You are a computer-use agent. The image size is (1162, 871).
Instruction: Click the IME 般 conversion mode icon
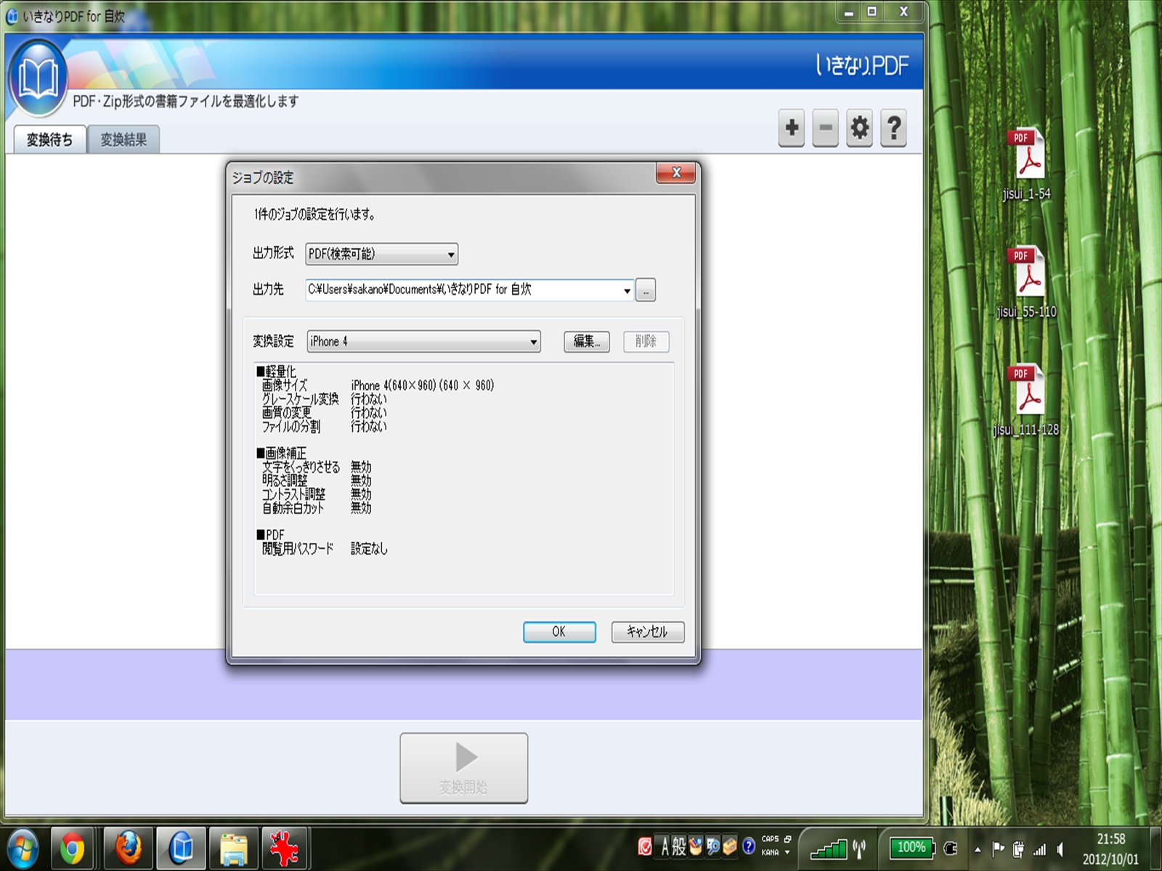(679, 847)
